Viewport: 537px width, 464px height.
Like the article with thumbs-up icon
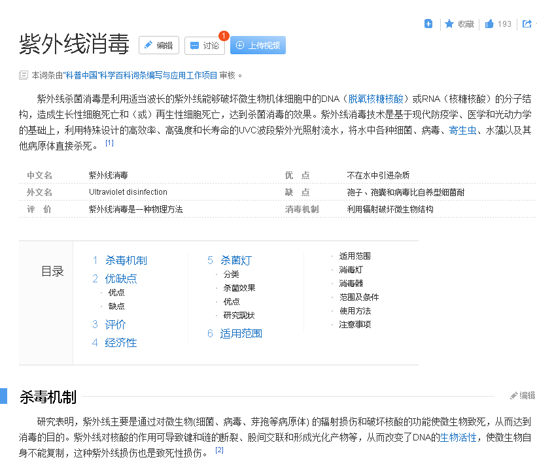(x=489, y=24)
